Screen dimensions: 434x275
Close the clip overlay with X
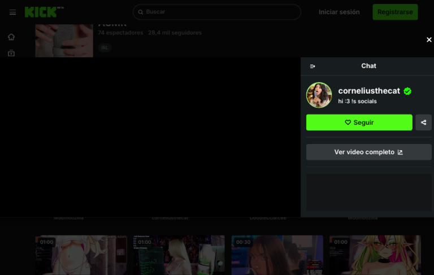pyautogui.click(x=429, y=40)
